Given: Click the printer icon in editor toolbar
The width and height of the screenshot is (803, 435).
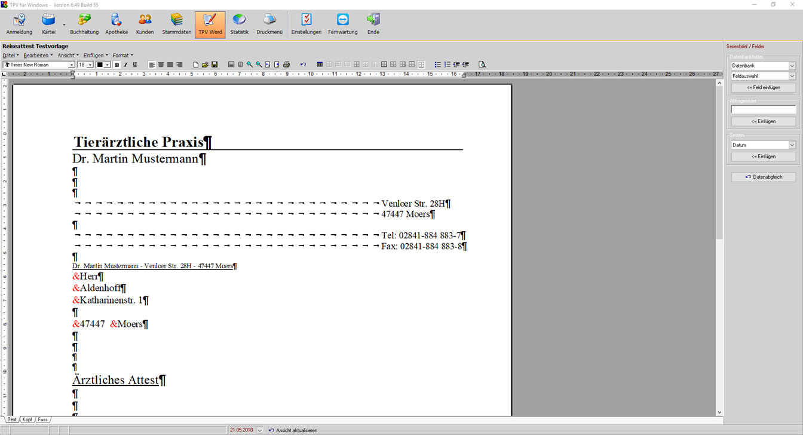Looking at the screenshot, I should tap(286, 65).
